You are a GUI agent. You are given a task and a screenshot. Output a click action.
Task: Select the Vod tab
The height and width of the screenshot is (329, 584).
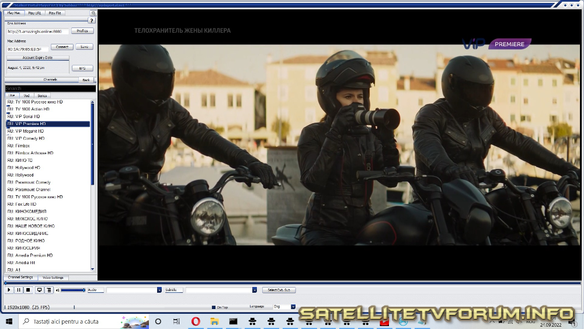(26, 96)
